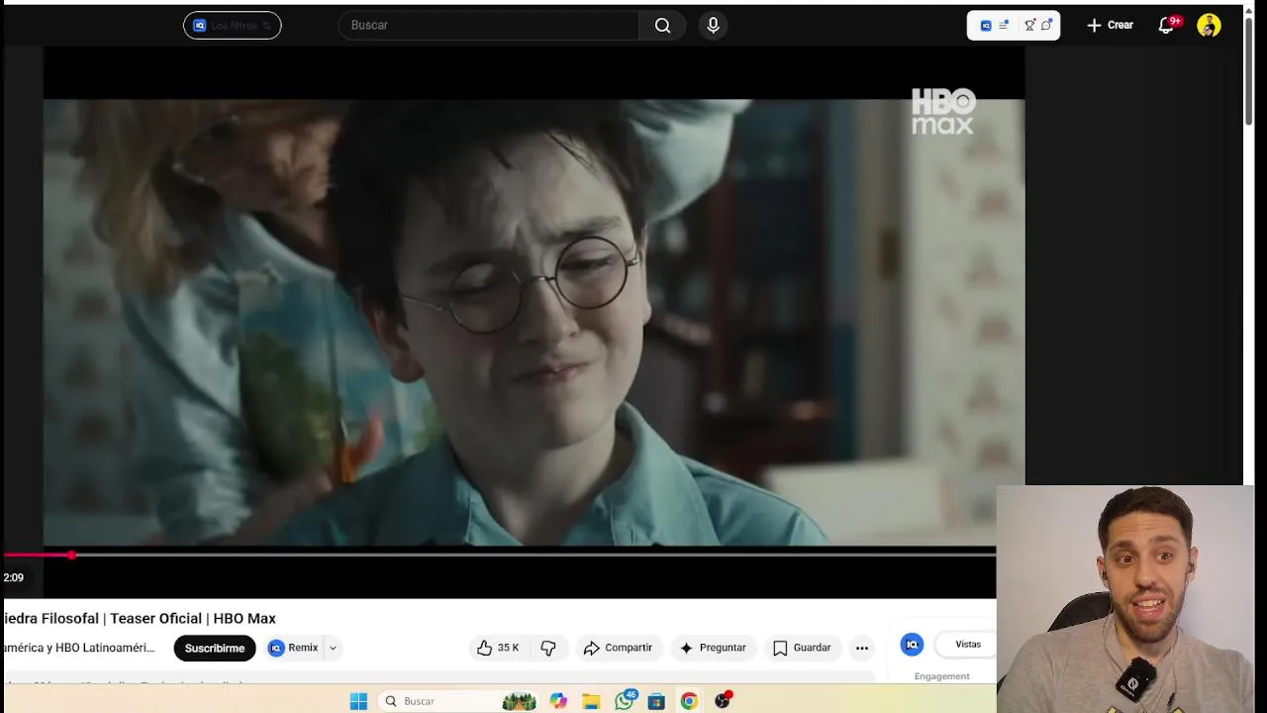Viewport: 1267px width, 713px height.
Task: Open WhatsApp from the taskbar
Action: pos(624,701)
